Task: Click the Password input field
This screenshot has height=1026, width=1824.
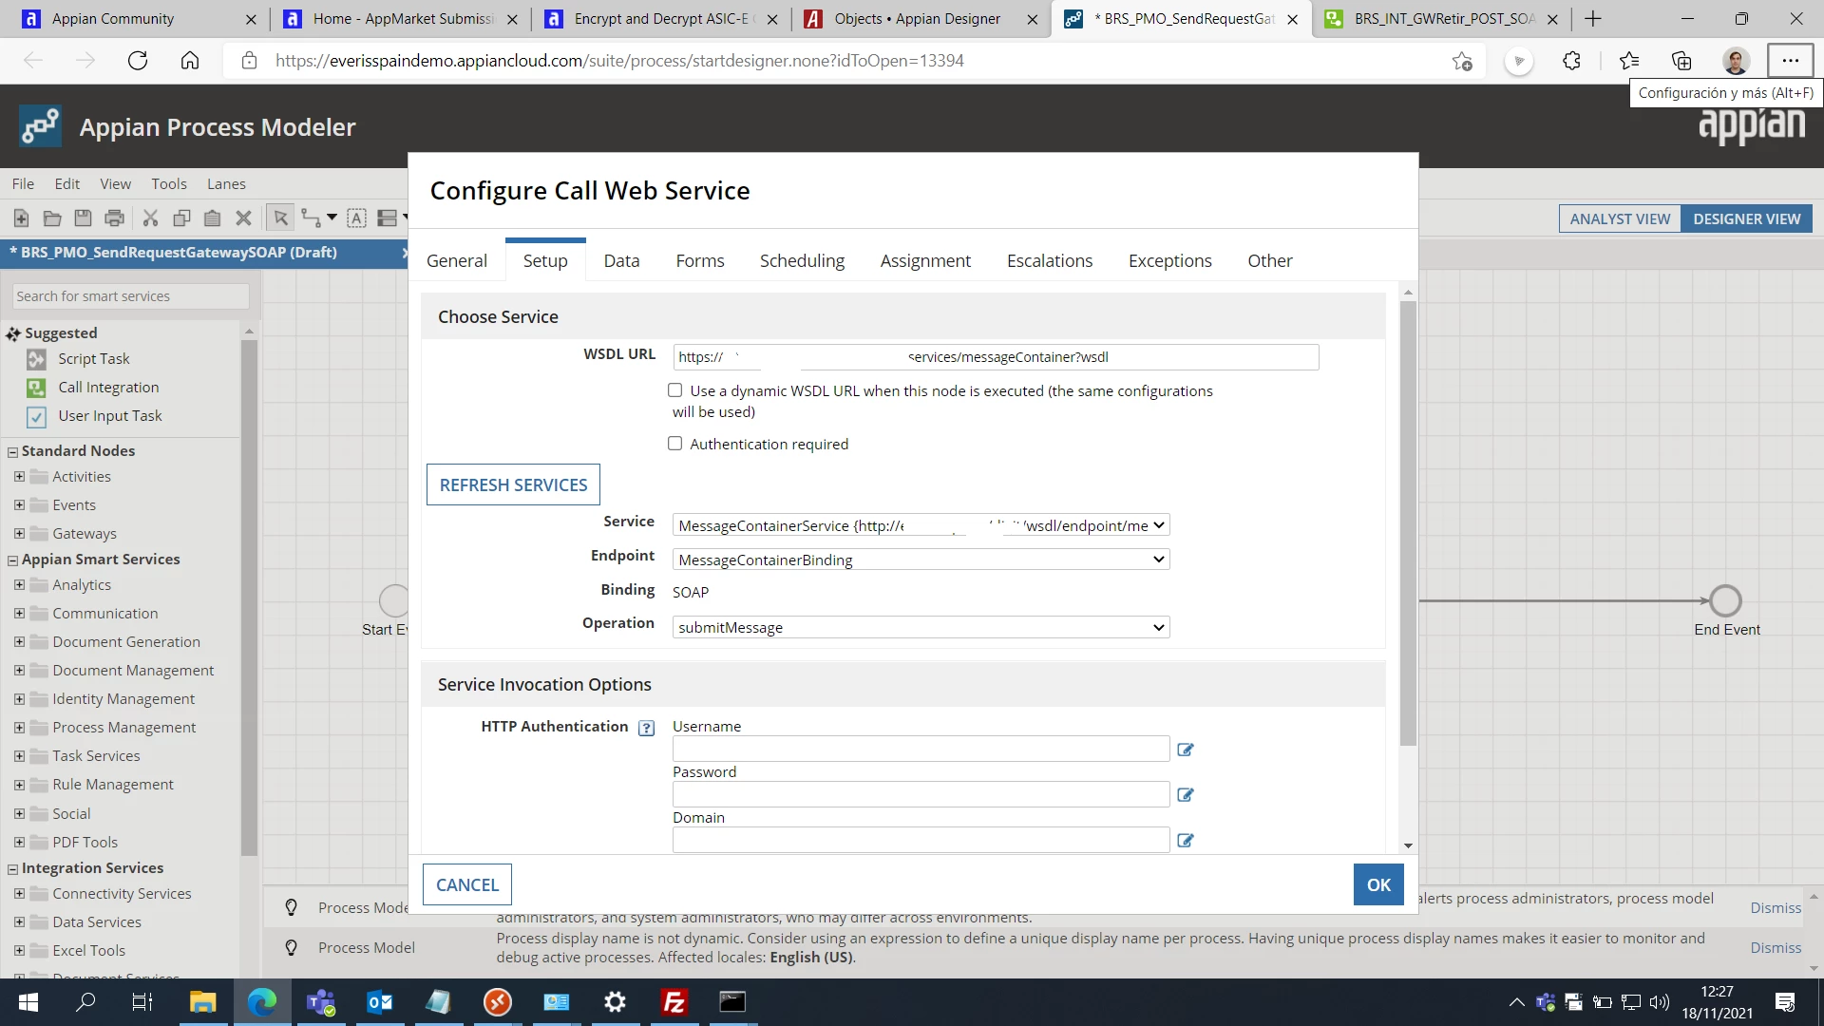Action: click(921, 794)
